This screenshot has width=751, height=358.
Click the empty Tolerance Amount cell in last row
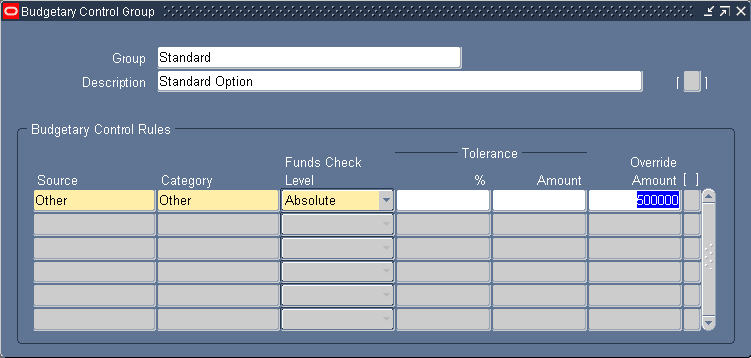pos(539,320)
